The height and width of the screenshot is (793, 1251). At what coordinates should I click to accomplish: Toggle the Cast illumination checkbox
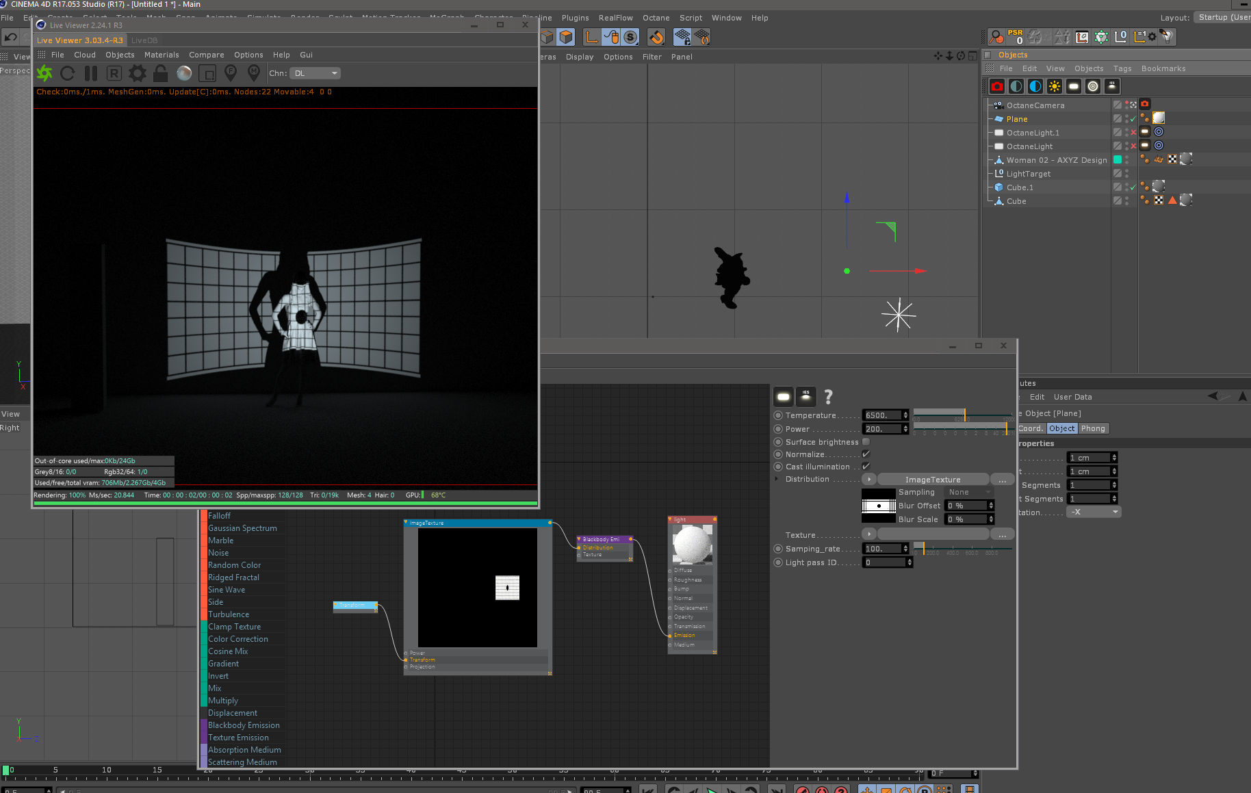(x=866, y=467)
